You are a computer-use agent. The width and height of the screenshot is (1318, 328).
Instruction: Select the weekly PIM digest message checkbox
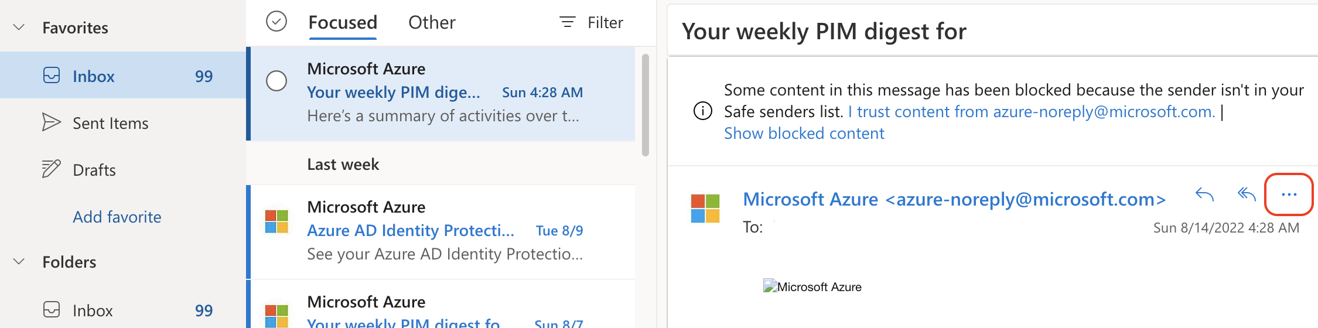tap(276, 81)
